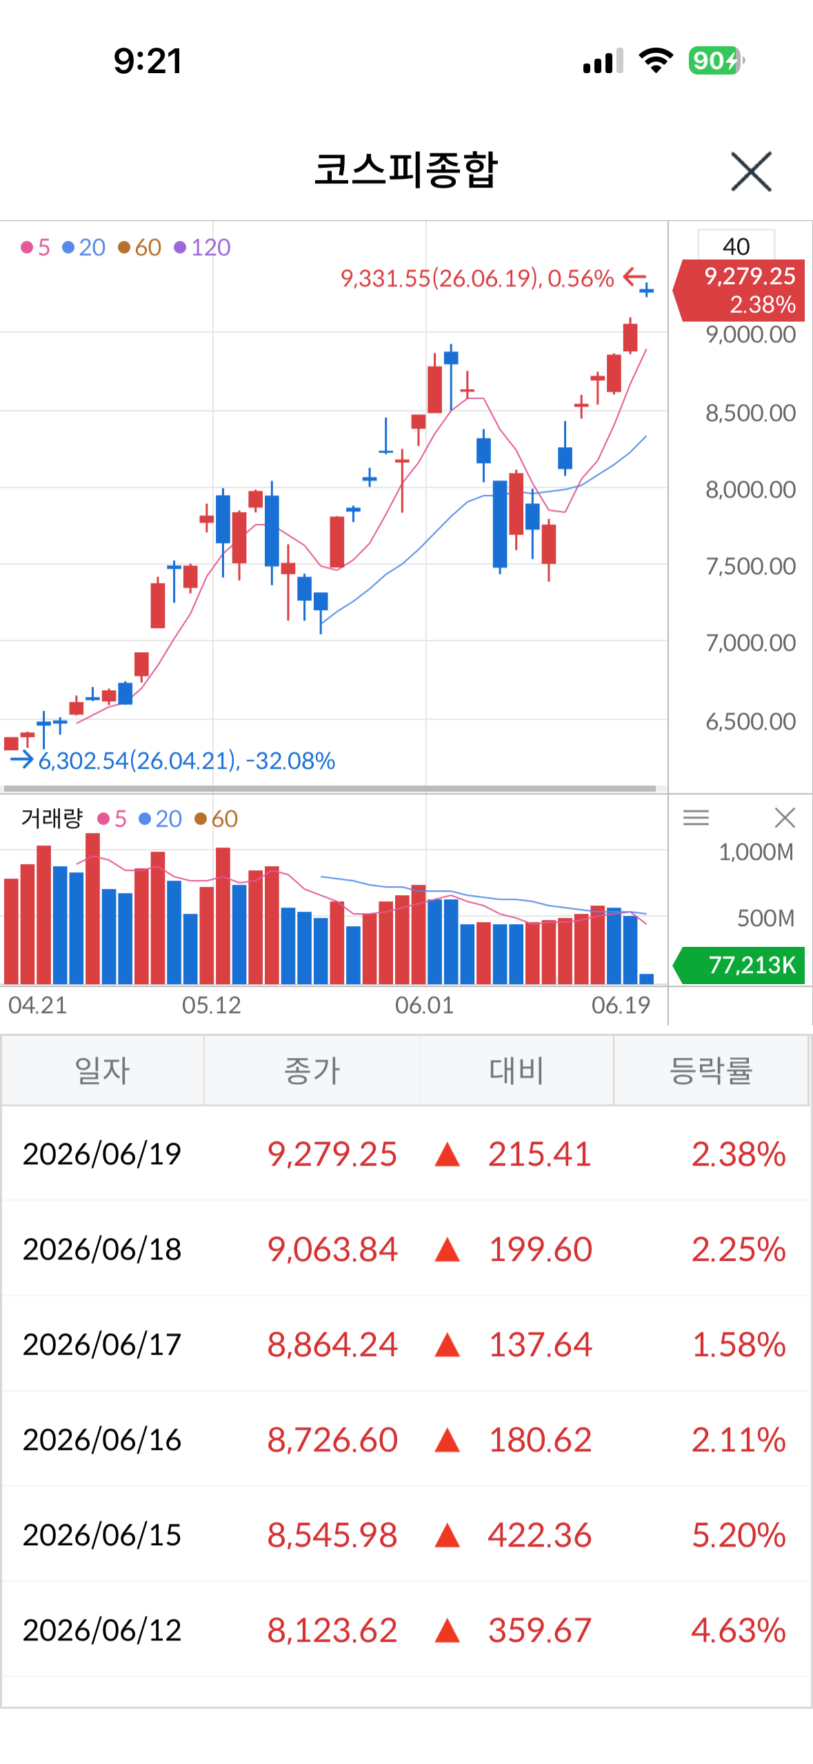
Task: Tap the blue plus marker at the chart peak
Action: pos(646,291)
